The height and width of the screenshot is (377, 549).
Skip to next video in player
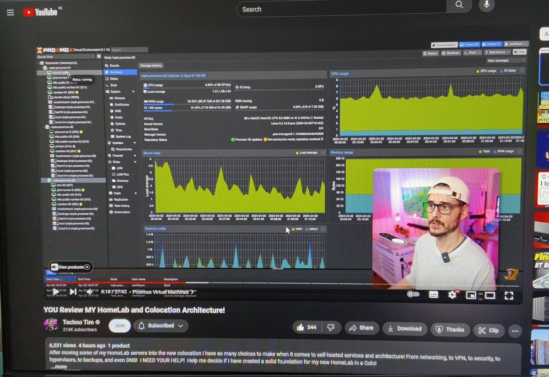[x=73, y=291]
